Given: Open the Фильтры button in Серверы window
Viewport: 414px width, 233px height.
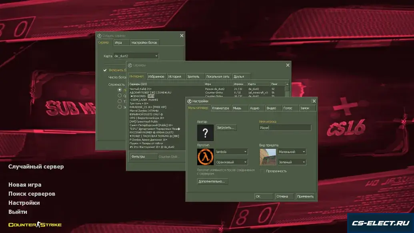Looking at the screenshot, I should (144, 157).
